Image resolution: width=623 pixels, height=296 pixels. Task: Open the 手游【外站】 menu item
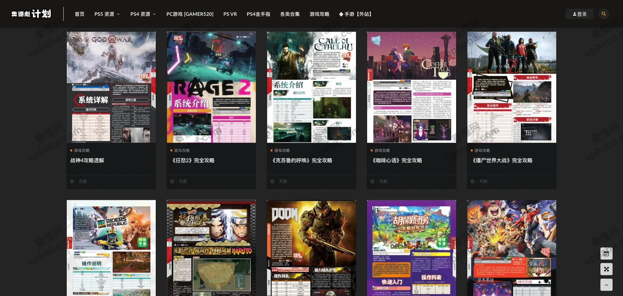click(x=356, y=14)
